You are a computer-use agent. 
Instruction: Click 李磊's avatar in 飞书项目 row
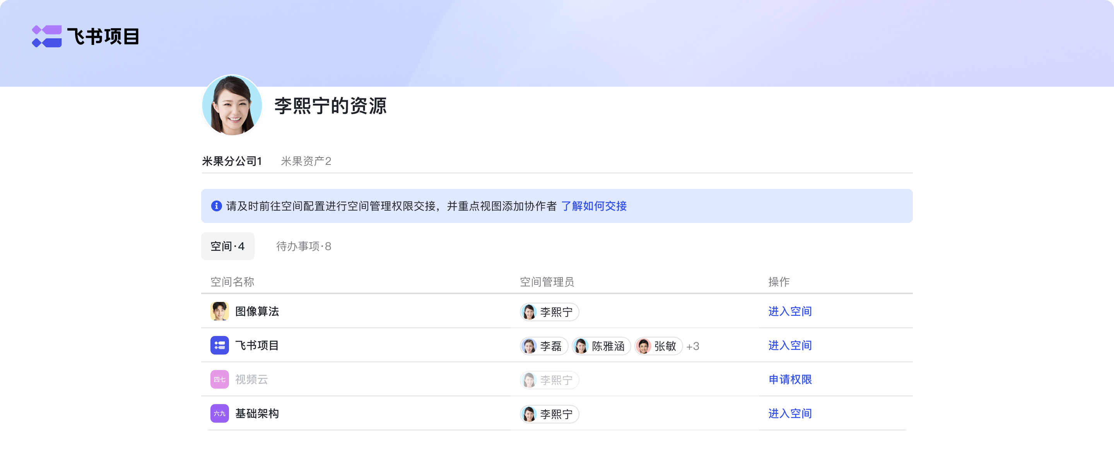click(529, 346)
